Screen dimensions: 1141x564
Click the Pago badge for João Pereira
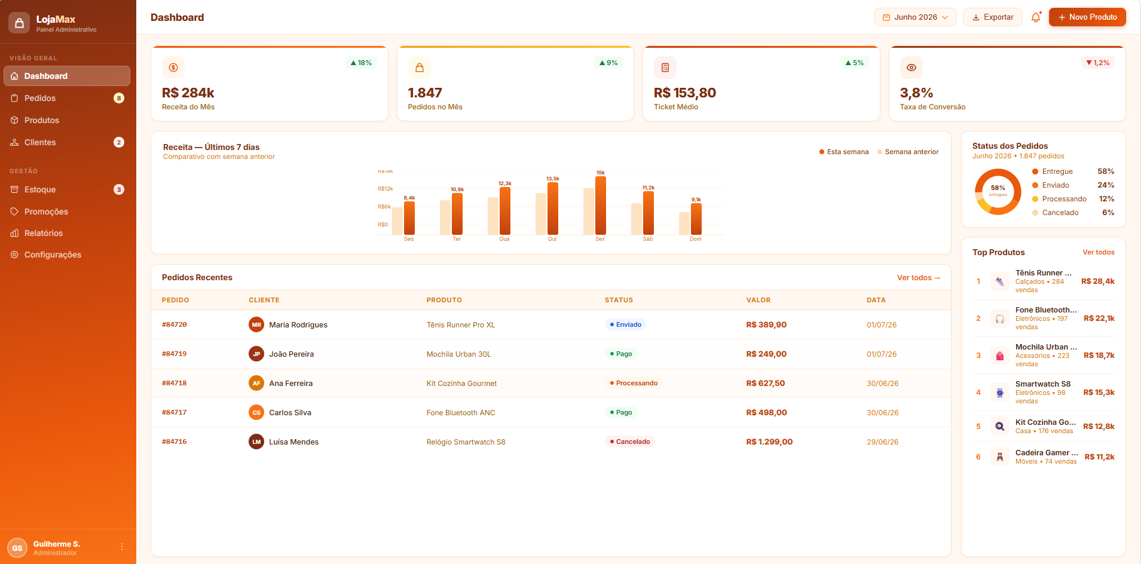coord(620,354)
